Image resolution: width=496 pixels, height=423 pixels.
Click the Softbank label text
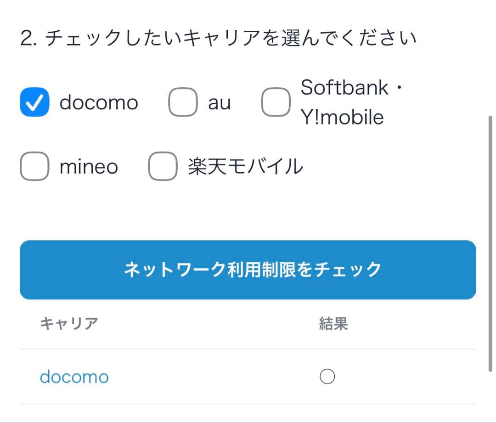[344, 87]
